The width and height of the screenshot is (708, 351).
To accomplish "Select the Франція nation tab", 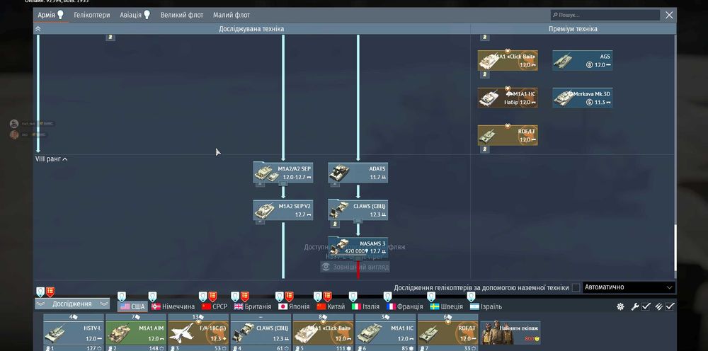I will coord(405,307).
